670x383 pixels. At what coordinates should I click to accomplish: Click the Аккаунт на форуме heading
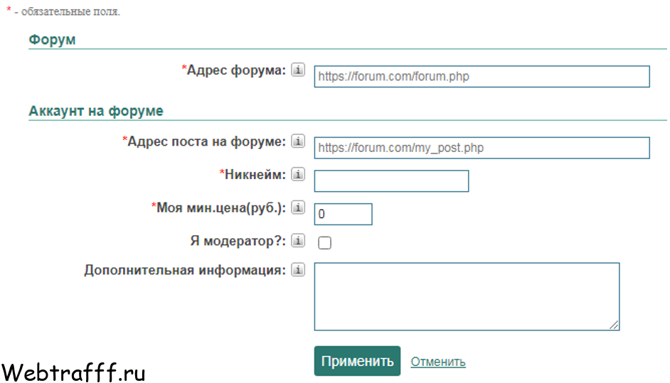coord(96,111)
